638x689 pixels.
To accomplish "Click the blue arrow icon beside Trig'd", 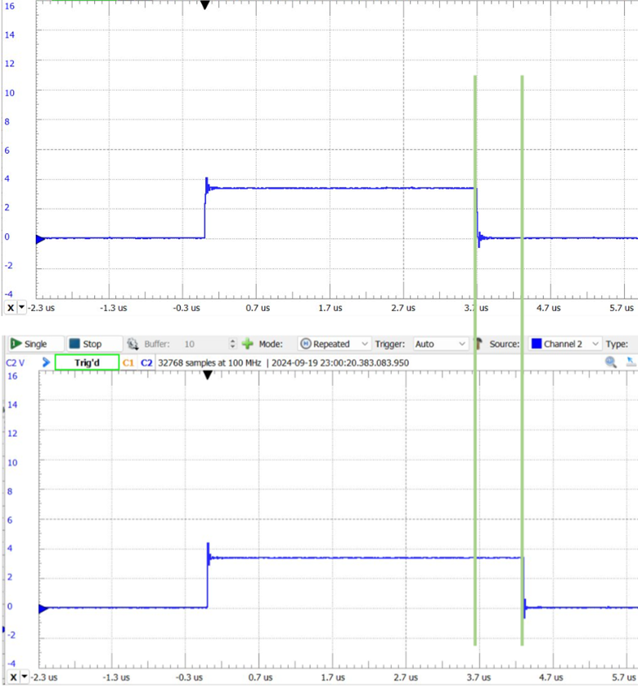I will [47, 363].
